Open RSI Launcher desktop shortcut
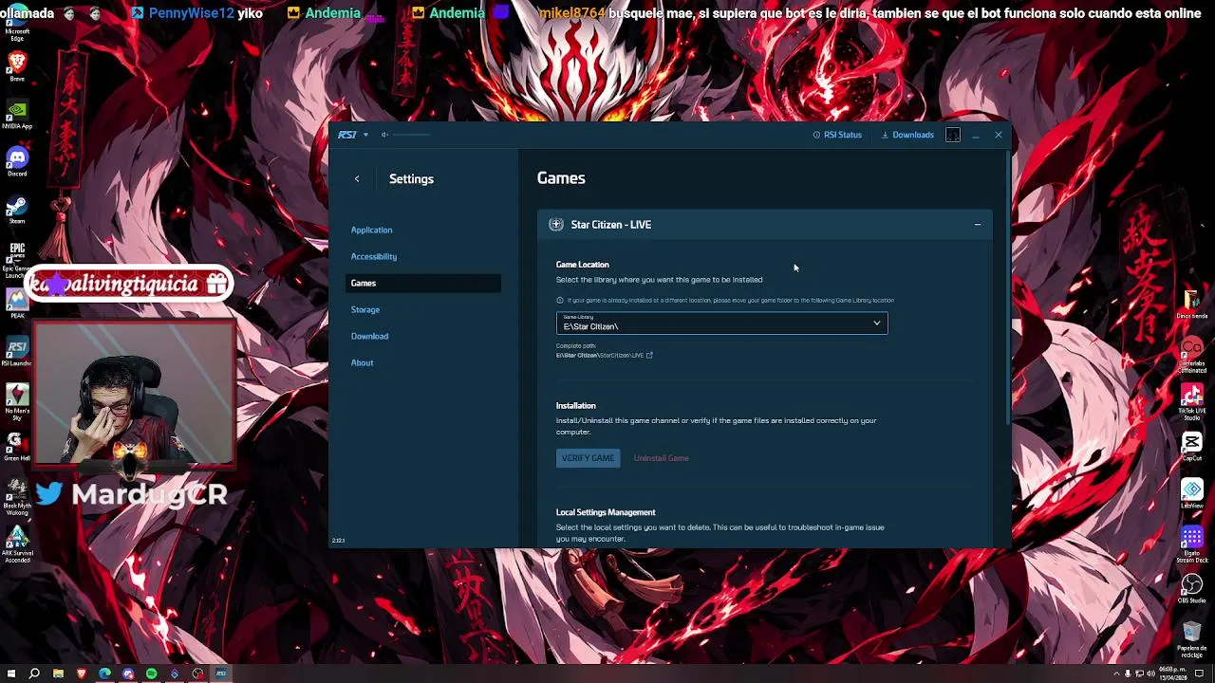The image size is (1215, 683). (17, 350)
